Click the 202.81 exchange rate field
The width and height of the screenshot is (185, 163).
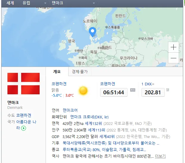pyautogui.click(x=153, y=93)
